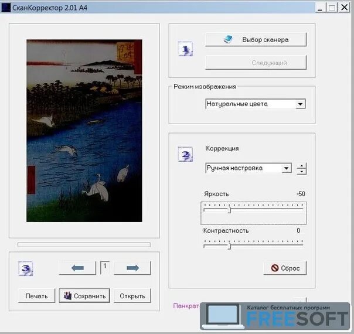
Task: Click the step 3 number icon
Action: (26, 268)
